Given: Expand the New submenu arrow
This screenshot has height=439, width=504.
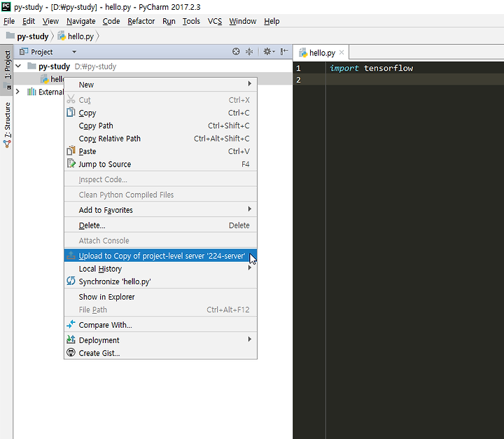Looking at the screenshot, I should click(x=249, y=83).
